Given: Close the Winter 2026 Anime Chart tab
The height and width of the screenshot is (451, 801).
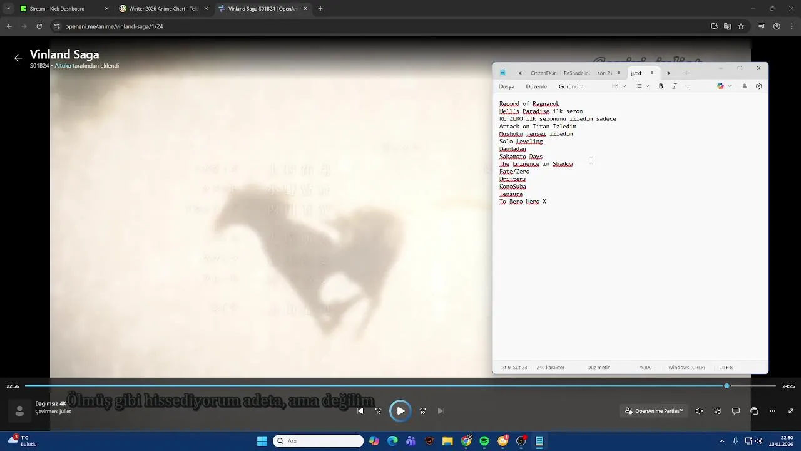Looking at the screenshot, I should [x=206, y=9].
